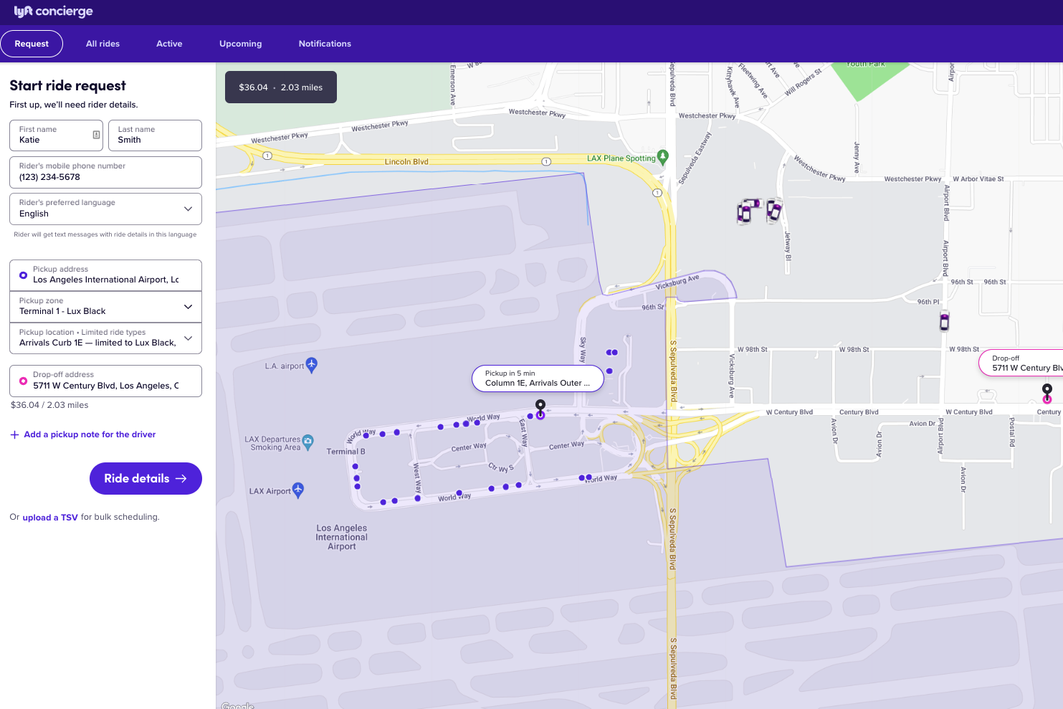Screen dimensions: 1063x709
Task: Click the Drop-off 5711 W Century callout
Action: 1021,363
